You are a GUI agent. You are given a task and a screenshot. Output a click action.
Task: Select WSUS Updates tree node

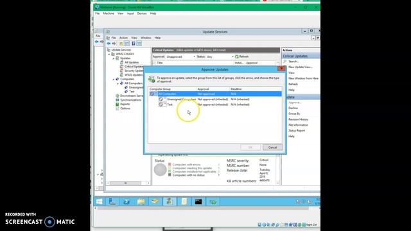click(134, 75)
